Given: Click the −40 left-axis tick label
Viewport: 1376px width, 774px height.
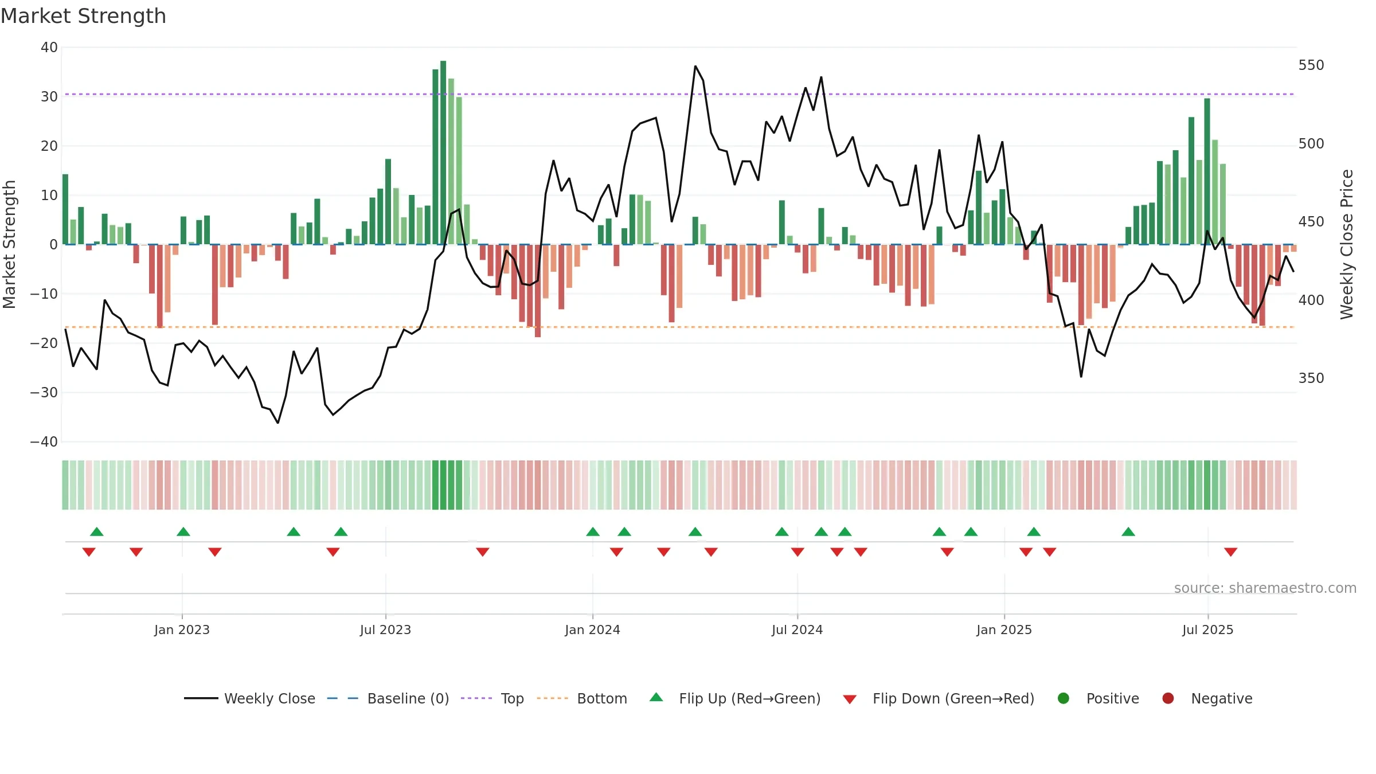Looking at the screenshot, I should 44,442.
